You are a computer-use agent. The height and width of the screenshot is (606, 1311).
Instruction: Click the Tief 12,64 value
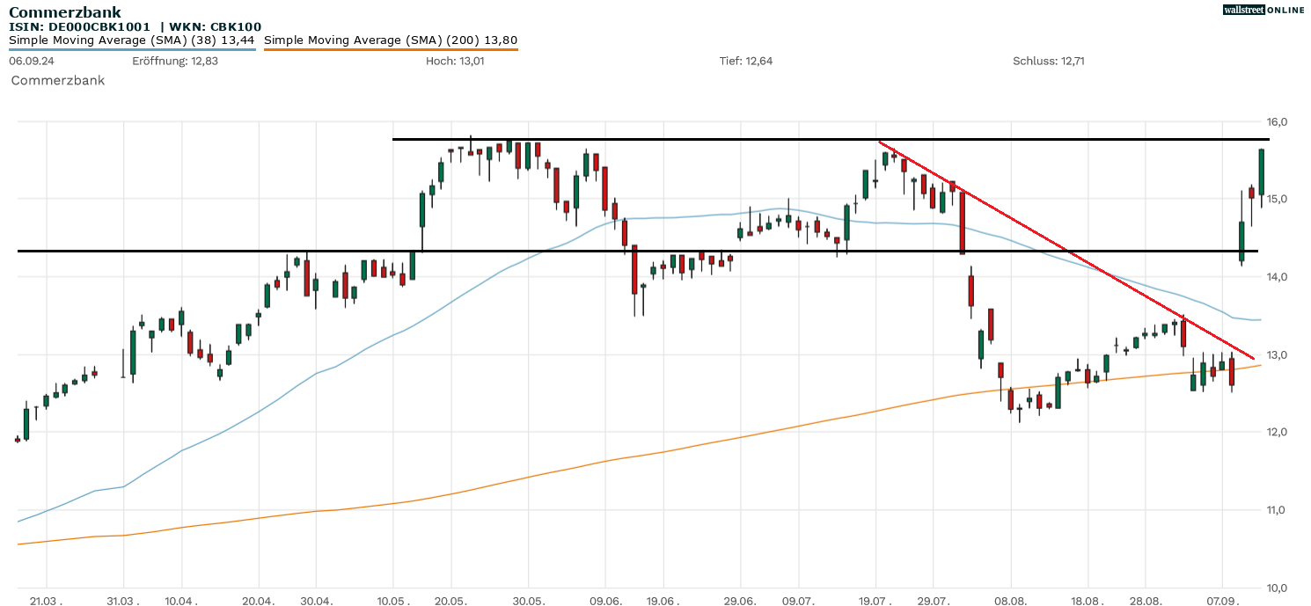point(746,61)
